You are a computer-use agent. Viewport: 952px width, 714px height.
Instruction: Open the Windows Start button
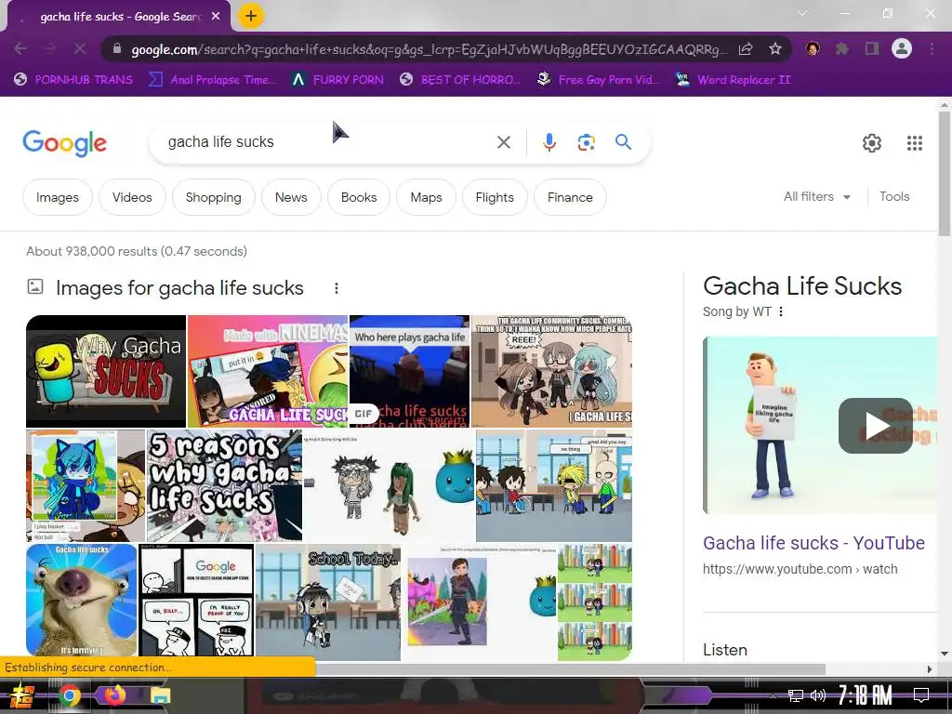pyautogui.click(x=22, y=695)
